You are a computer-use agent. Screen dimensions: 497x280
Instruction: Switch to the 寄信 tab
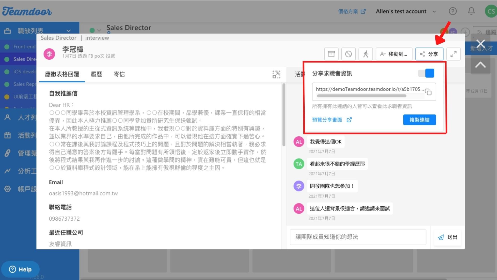coord(119,74)
